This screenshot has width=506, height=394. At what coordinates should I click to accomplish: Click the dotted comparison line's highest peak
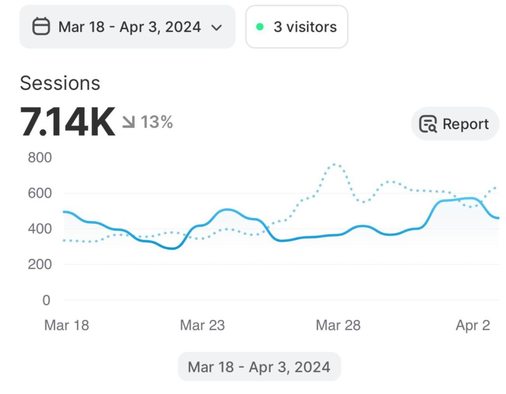click(336, 164)
